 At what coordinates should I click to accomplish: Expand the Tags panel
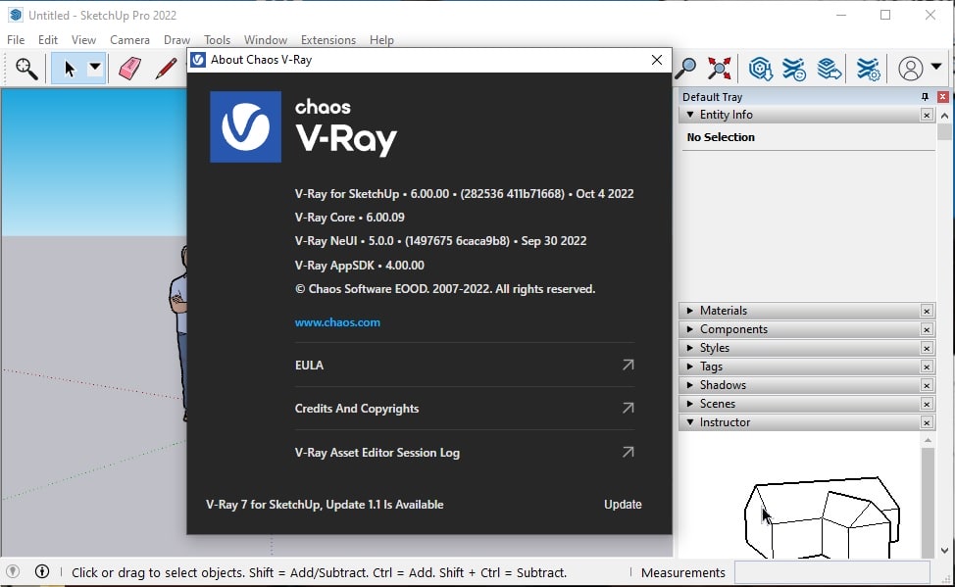690,367
